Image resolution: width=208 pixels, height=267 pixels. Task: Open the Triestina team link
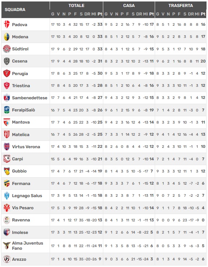pyautogui.click(x=21, y=86)
